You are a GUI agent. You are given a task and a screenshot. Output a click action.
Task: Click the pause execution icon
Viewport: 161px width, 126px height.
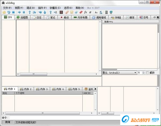point(24,12)
